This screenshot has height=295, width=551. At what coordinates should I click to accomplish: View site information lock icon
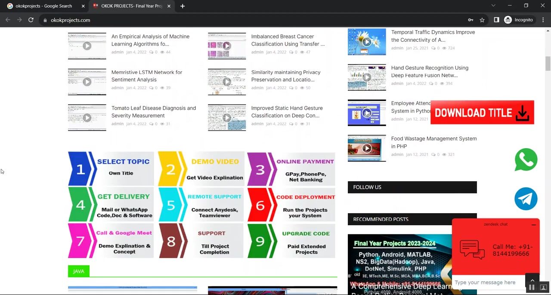45,20
